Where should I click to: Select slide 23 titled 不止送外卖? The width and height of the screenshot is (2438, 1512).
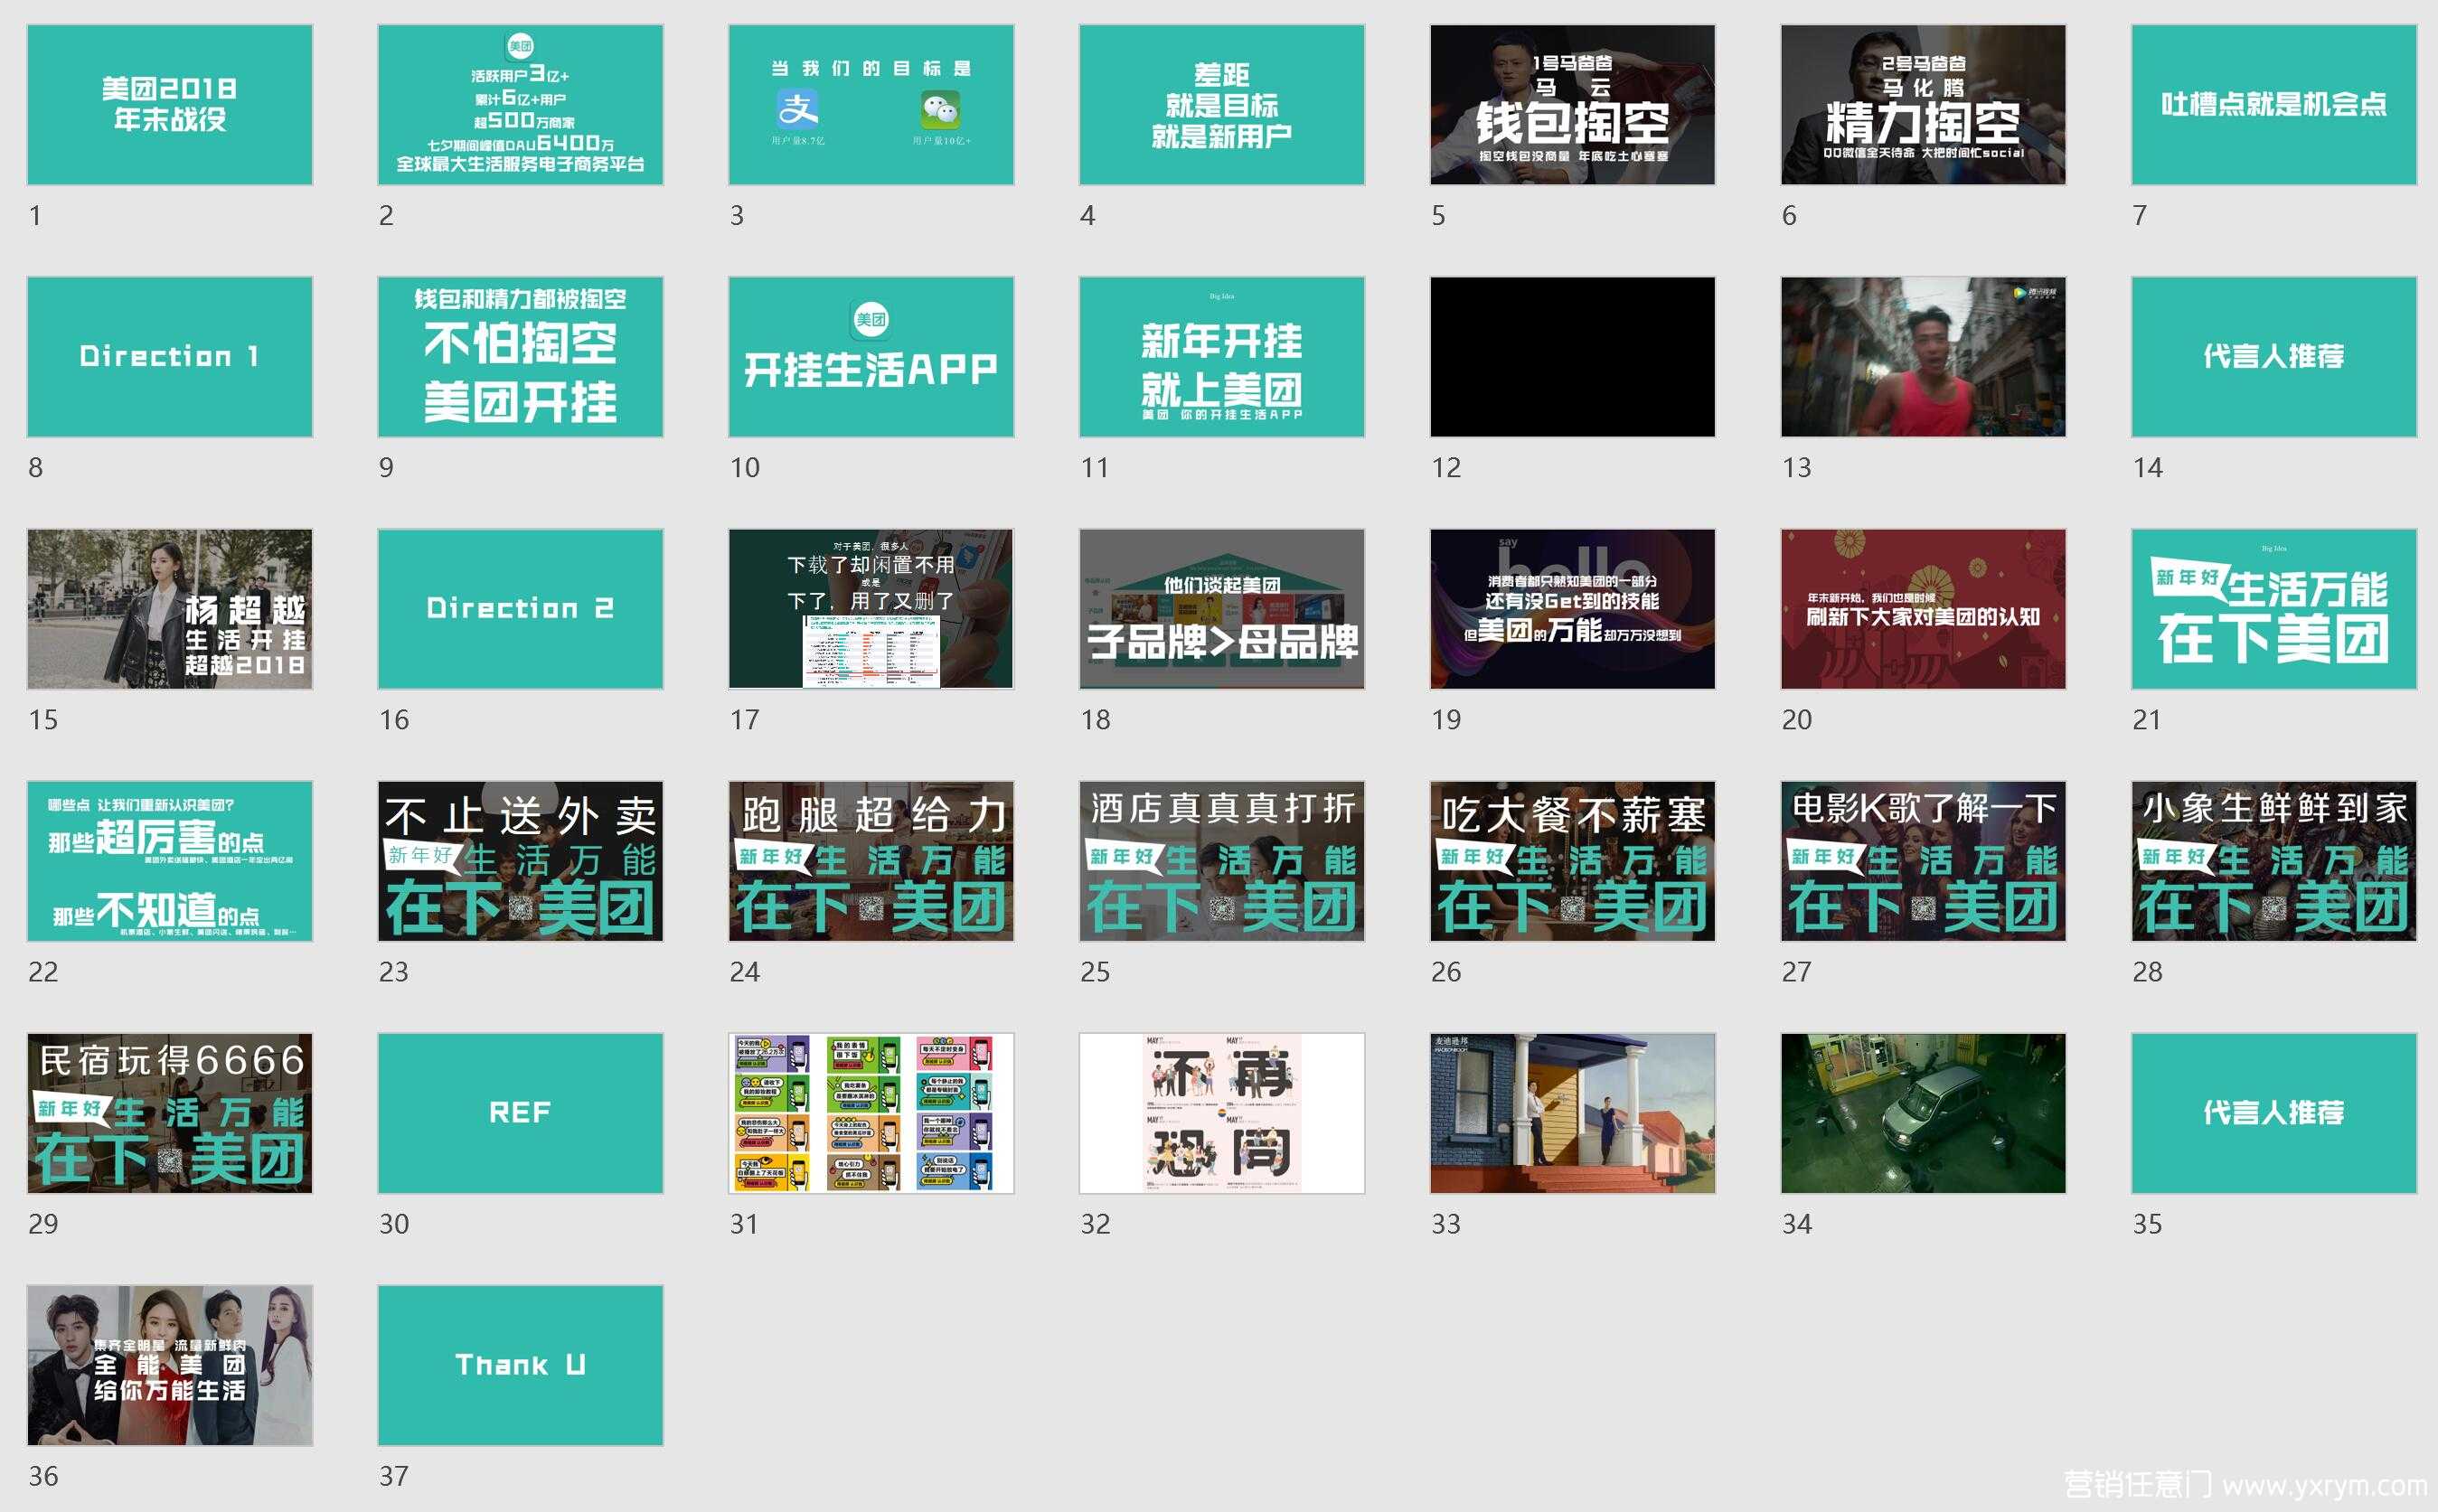point(520,861)
